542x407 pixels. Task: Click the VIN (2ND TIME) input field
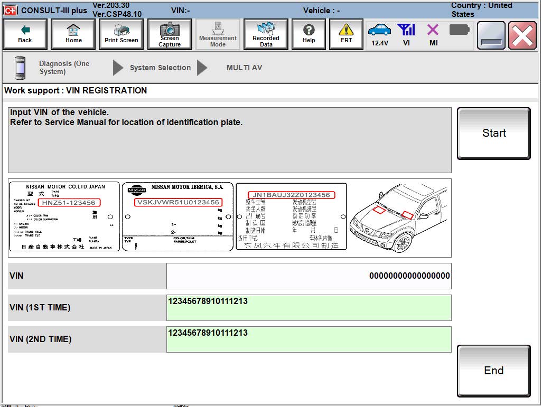(x=309, y=339)
